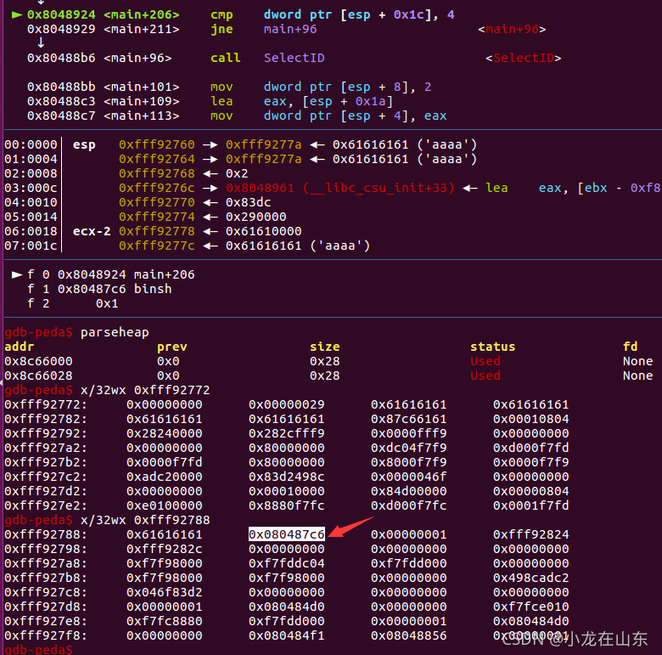Screen dimensions: 662x655
Task: Click the 'prev' heap column header
Action: [171, 347]
